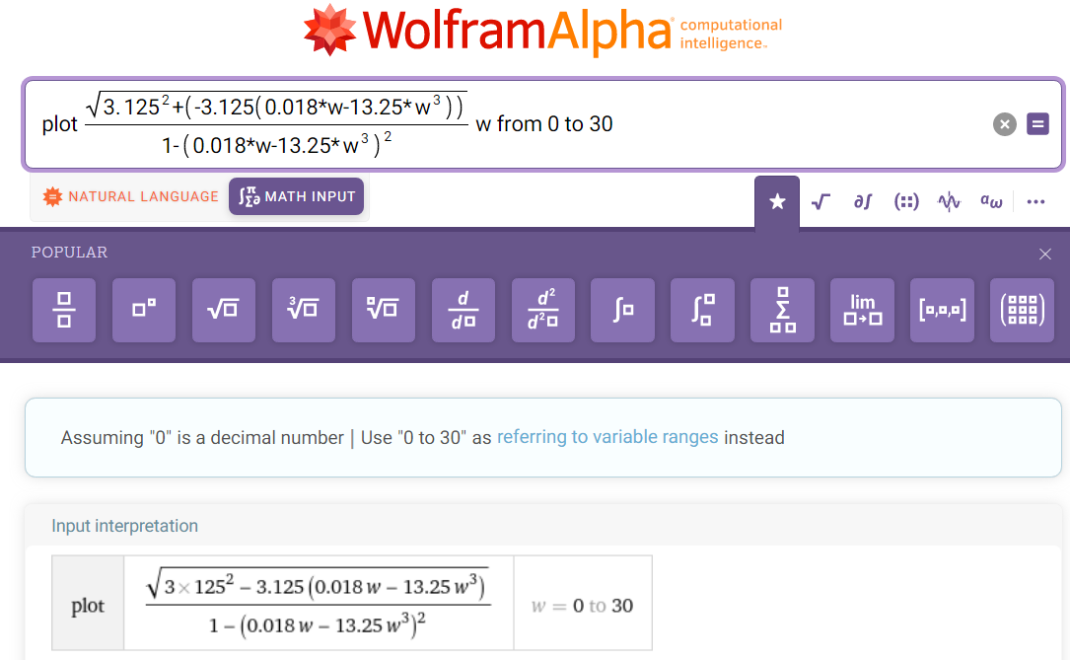
Task: Open the roots and algebra symbols tab
Action: click(820, 202)
